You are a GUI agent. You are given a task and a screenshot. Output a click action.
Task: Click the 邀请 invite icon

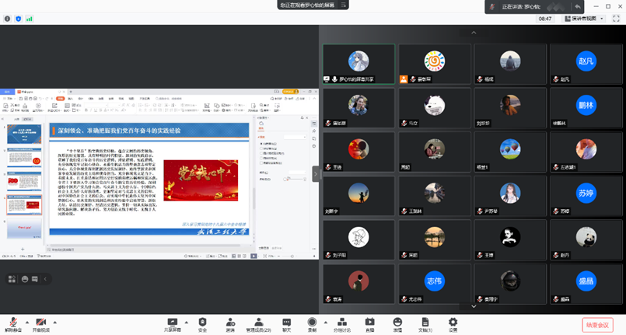coord(230,322)
